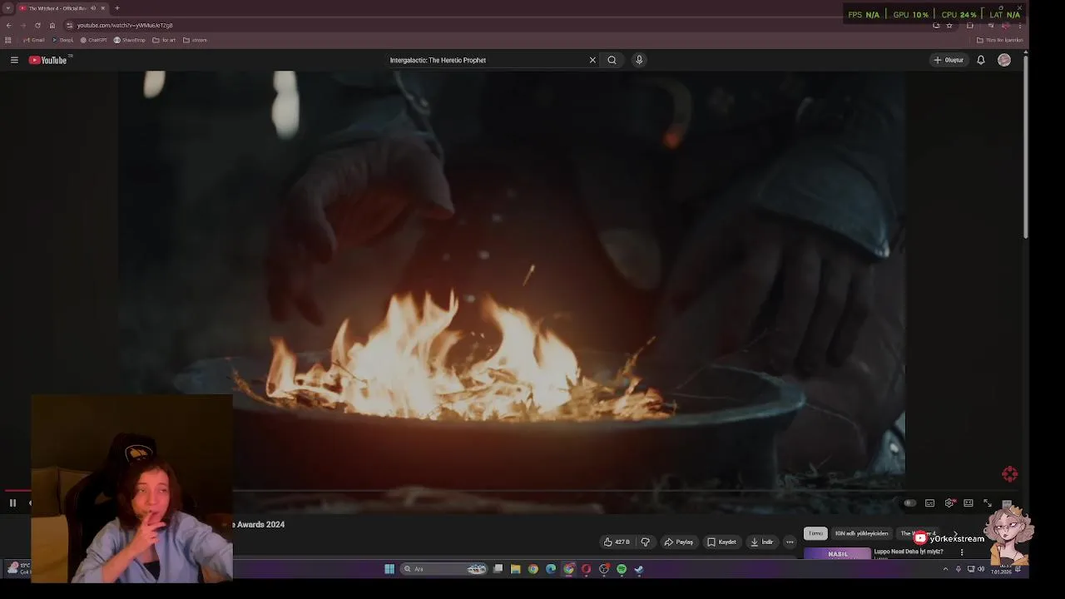Open the Oluştur create button
This screenshot has height=599, width=1065.
(x=949, y=60)
